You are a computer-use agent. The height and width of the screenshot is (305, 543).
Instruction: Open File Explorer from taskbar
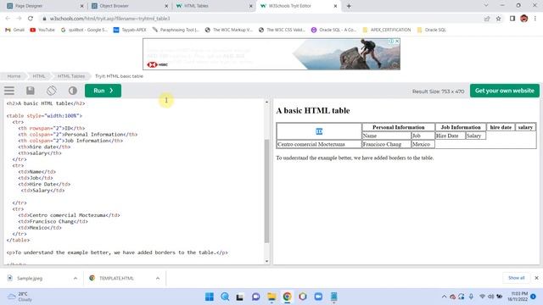271,297
